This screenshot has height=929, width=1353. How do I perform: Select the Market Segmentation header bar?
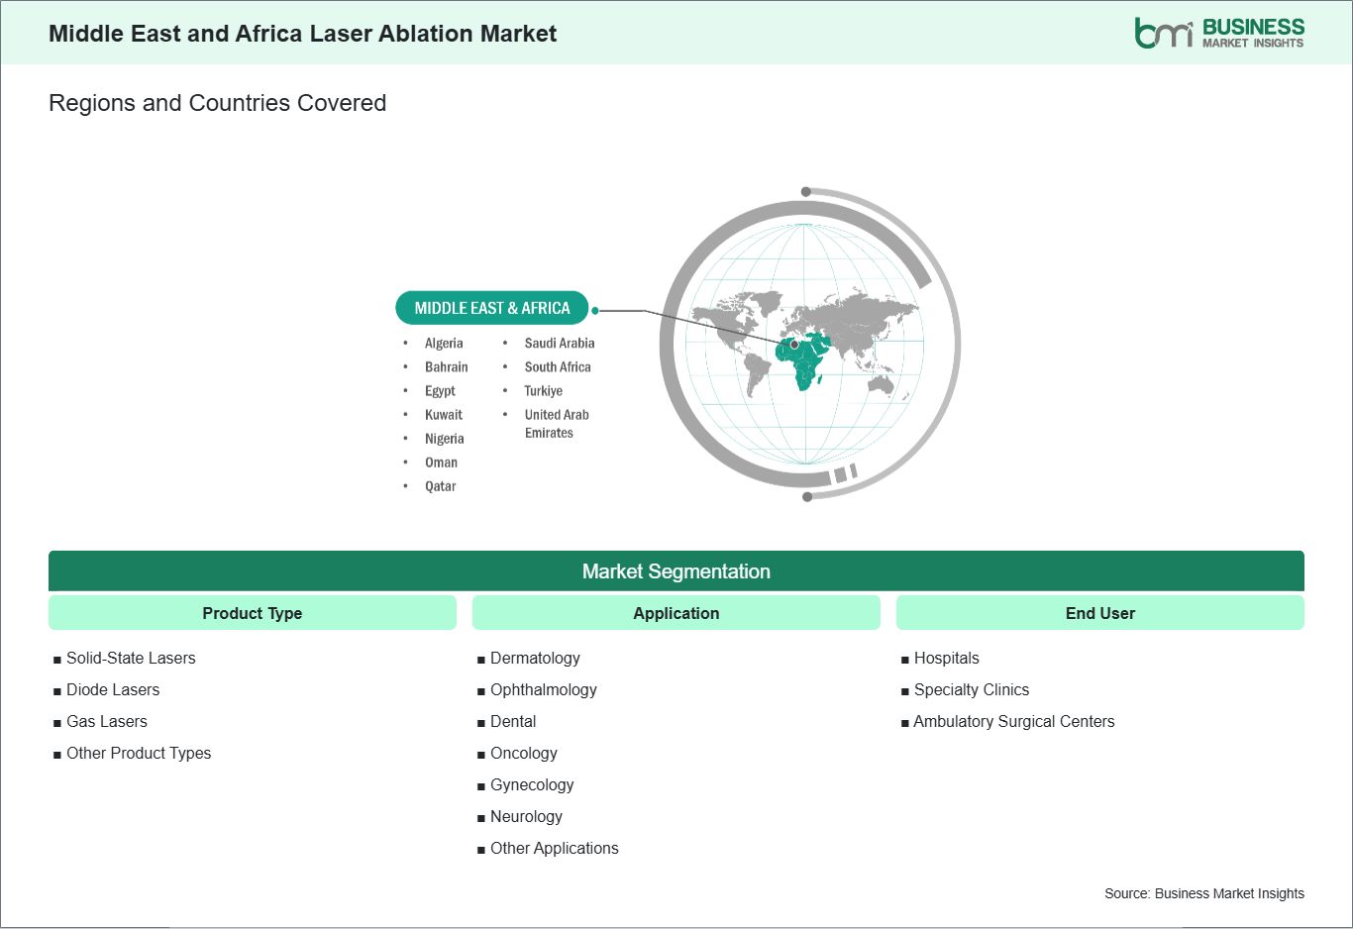point(676,571)
